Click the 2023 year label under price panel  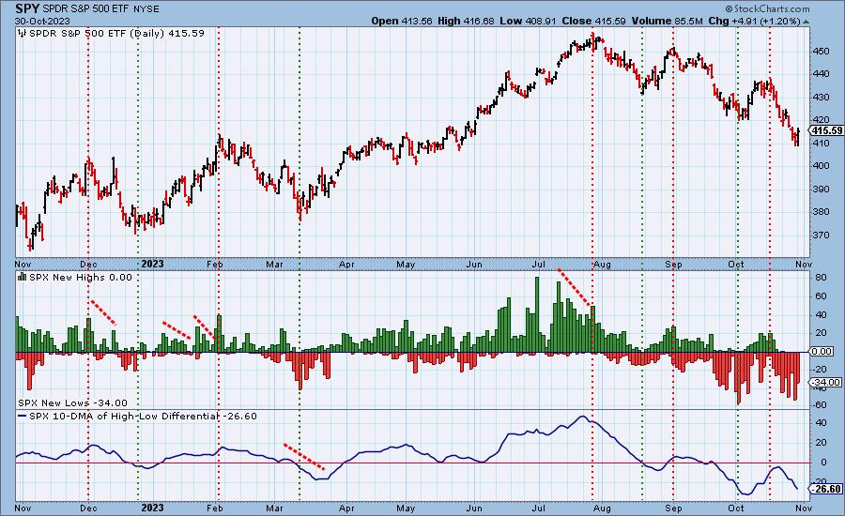point(152,264)
